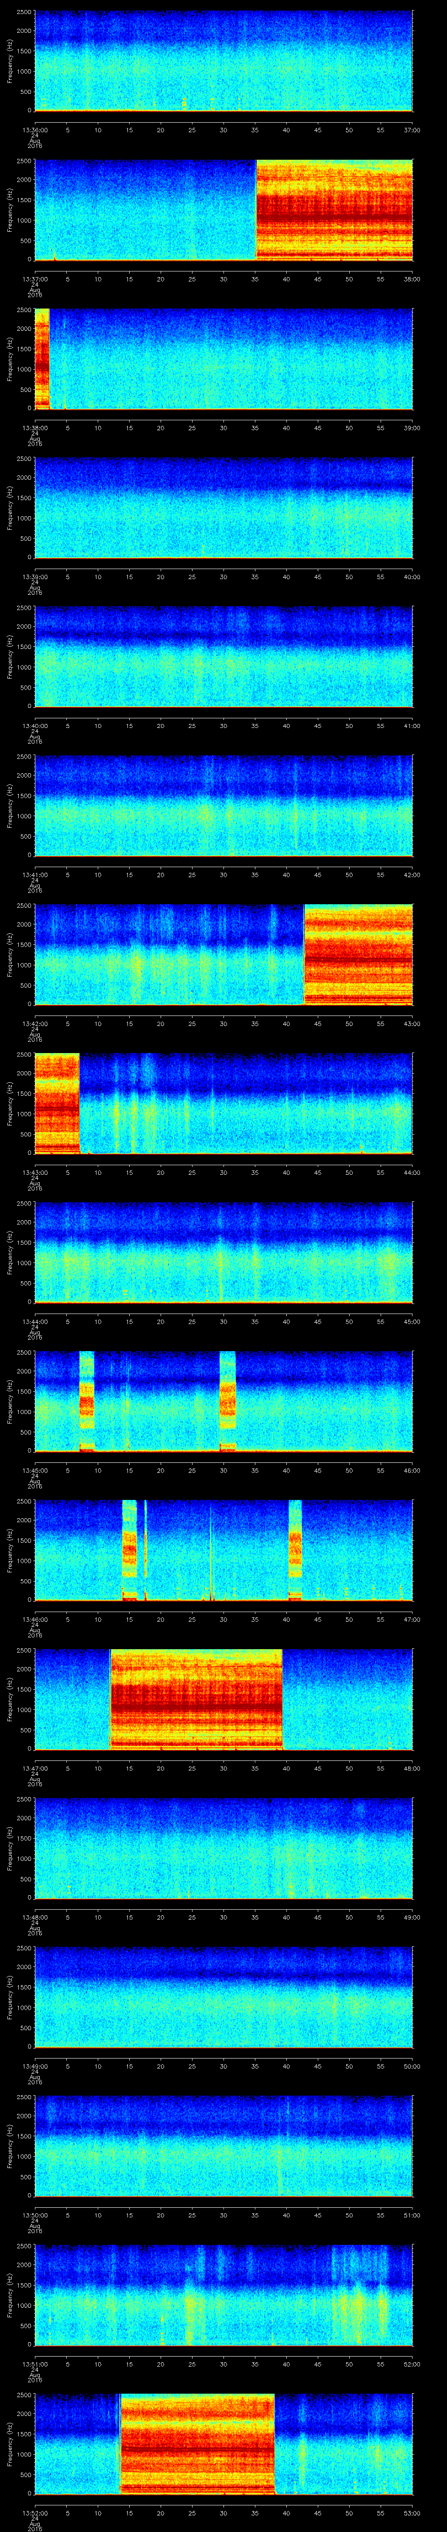Select the red broadband burst in 13:42 spectrogram
The image size is (447, 2532).
coord(358,954)
